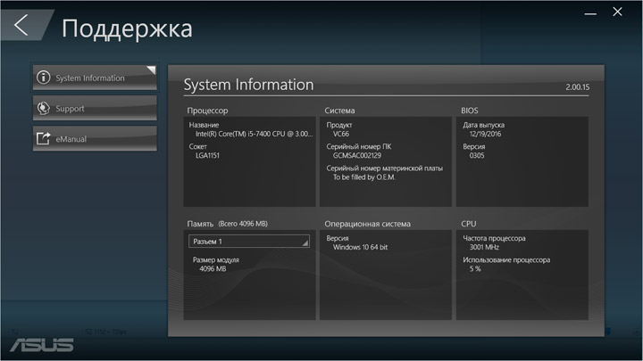The height and width of the screenshot is (361, 643).
Task: Expand the Разъем 1 memory slot dropdown
Action: pos(249,242)
